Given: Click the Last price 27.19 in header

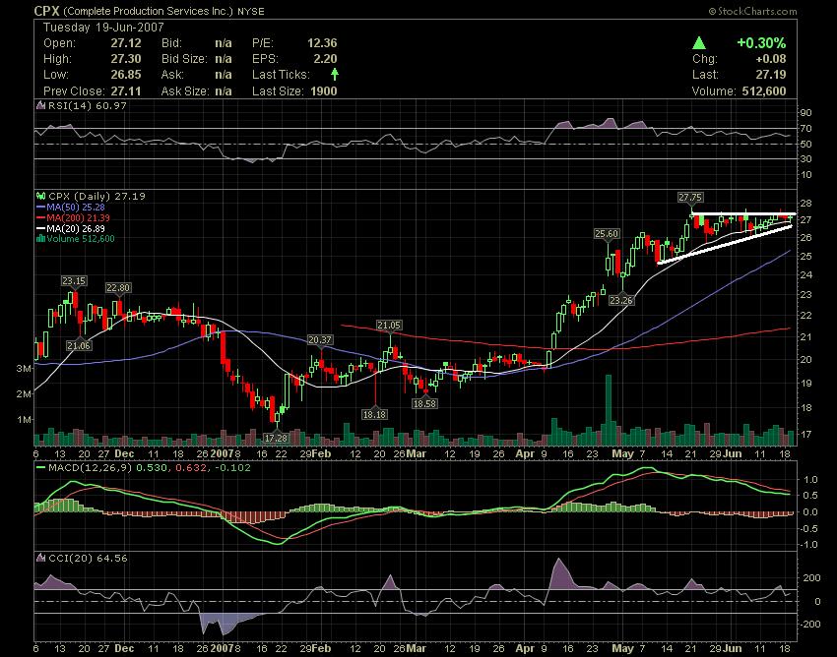Looking at the screenshot, I should point(771,74).
